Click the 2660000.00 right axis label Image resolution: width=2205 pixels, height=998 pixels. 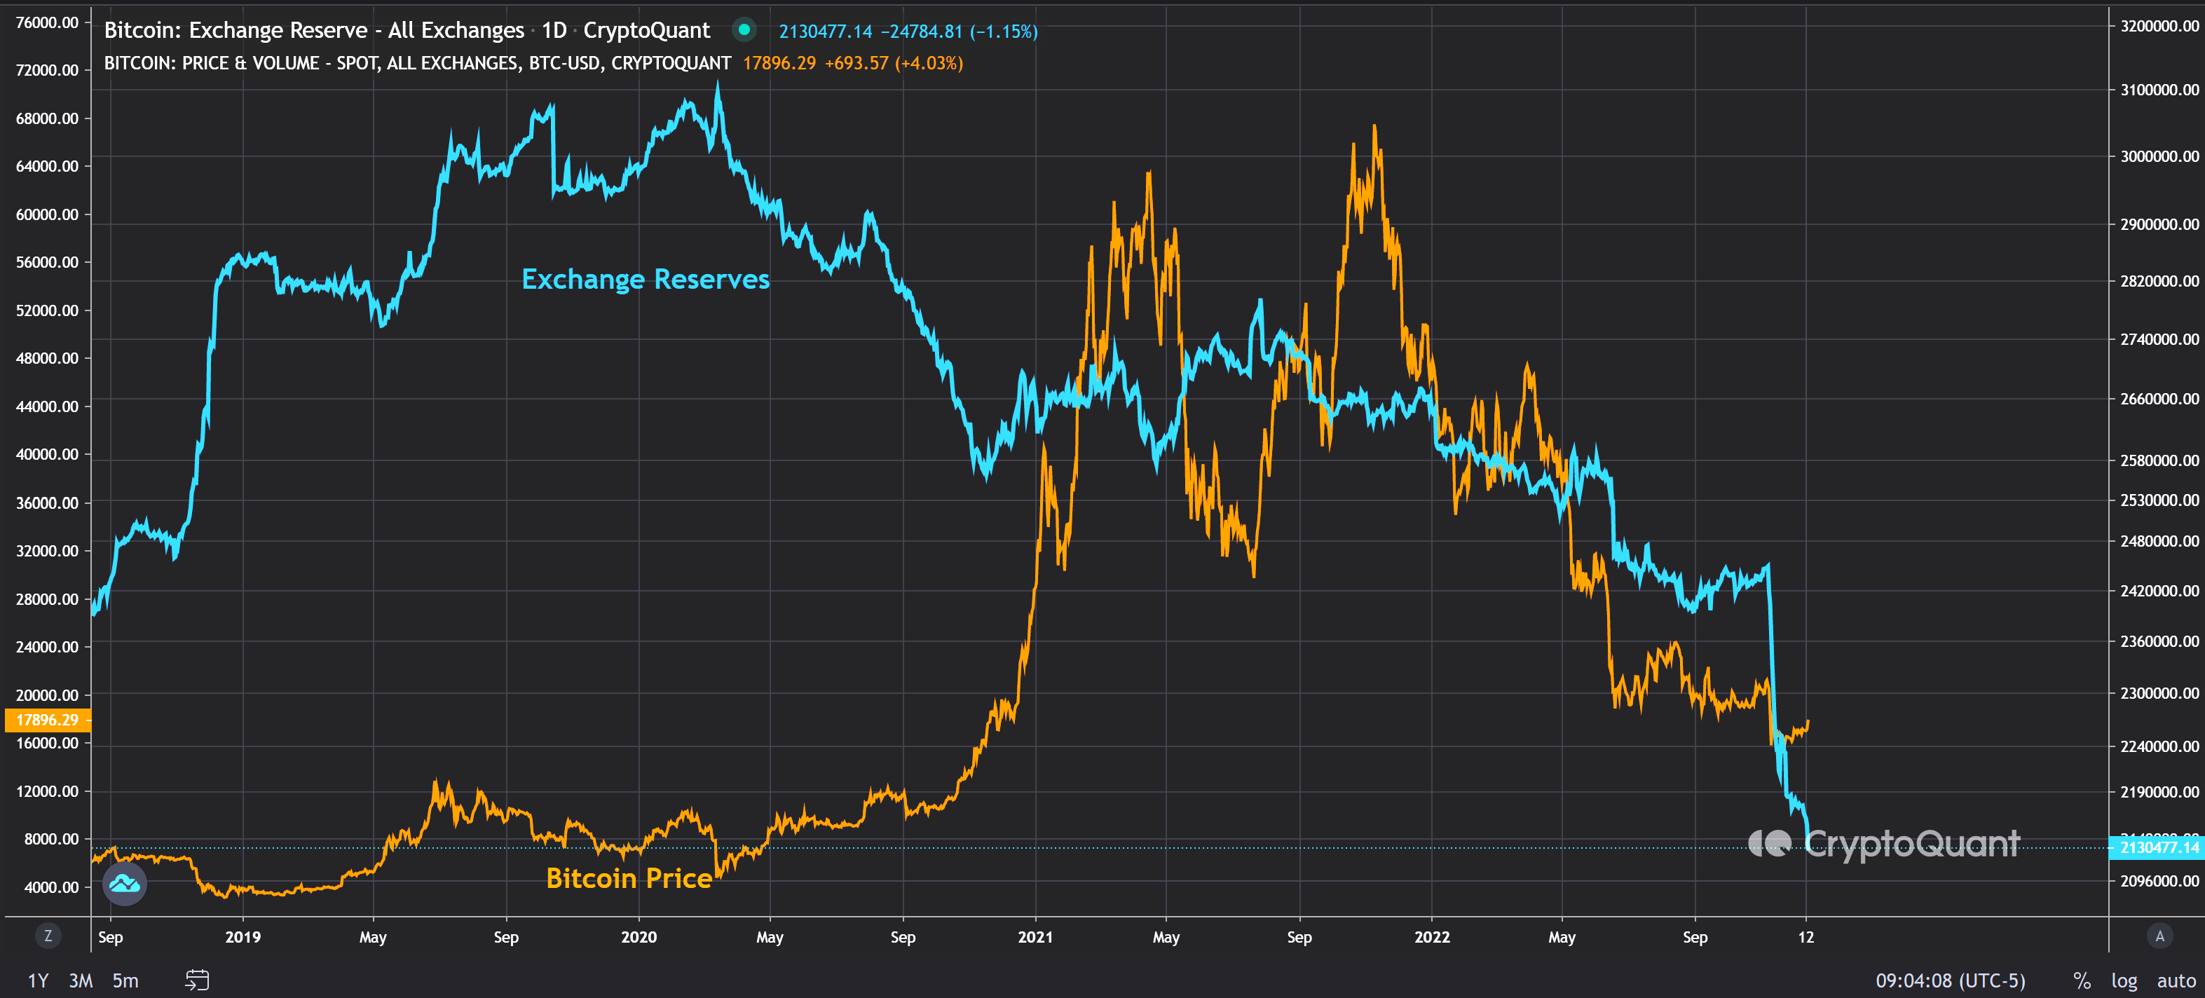pos(2159,399)
